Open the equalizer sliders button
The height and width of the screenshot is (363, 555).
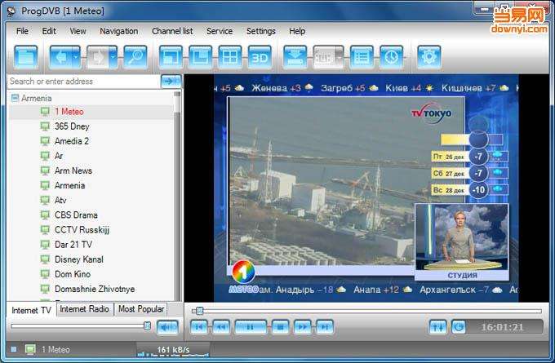coord(437,327)
